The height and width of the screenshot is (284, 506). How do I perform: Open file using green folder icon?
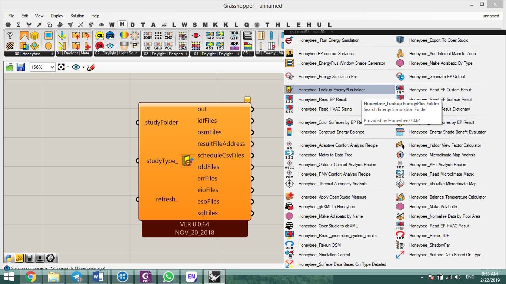(10, 67)
